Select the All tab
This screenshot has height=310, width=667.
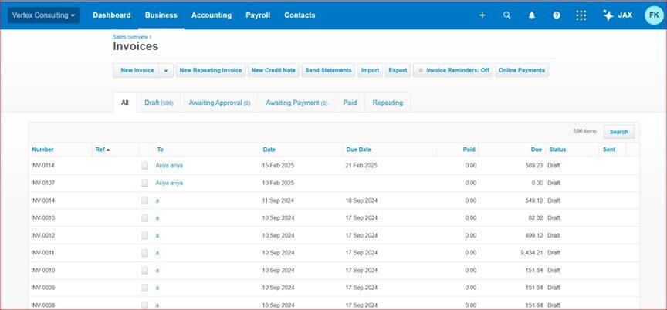coord(124,103)
